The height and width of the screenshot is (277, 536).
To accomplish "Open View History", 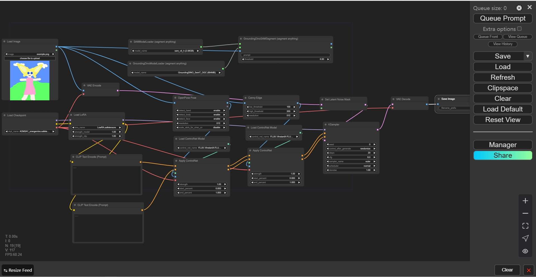I will pyautogui.click(x=503, y=44).
